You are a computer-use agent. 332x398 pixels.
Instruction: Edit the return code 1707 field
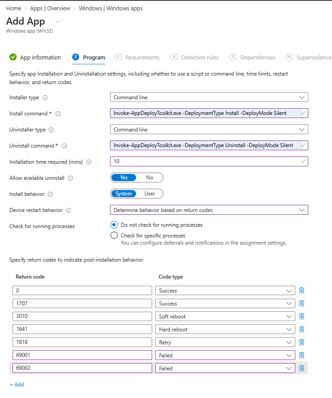click(82, 303)
